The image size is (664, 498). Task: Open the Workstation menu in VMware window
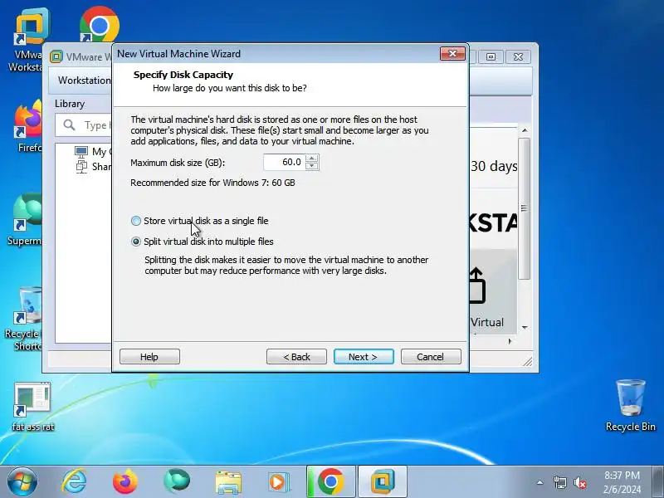click(x=84, y=80)
